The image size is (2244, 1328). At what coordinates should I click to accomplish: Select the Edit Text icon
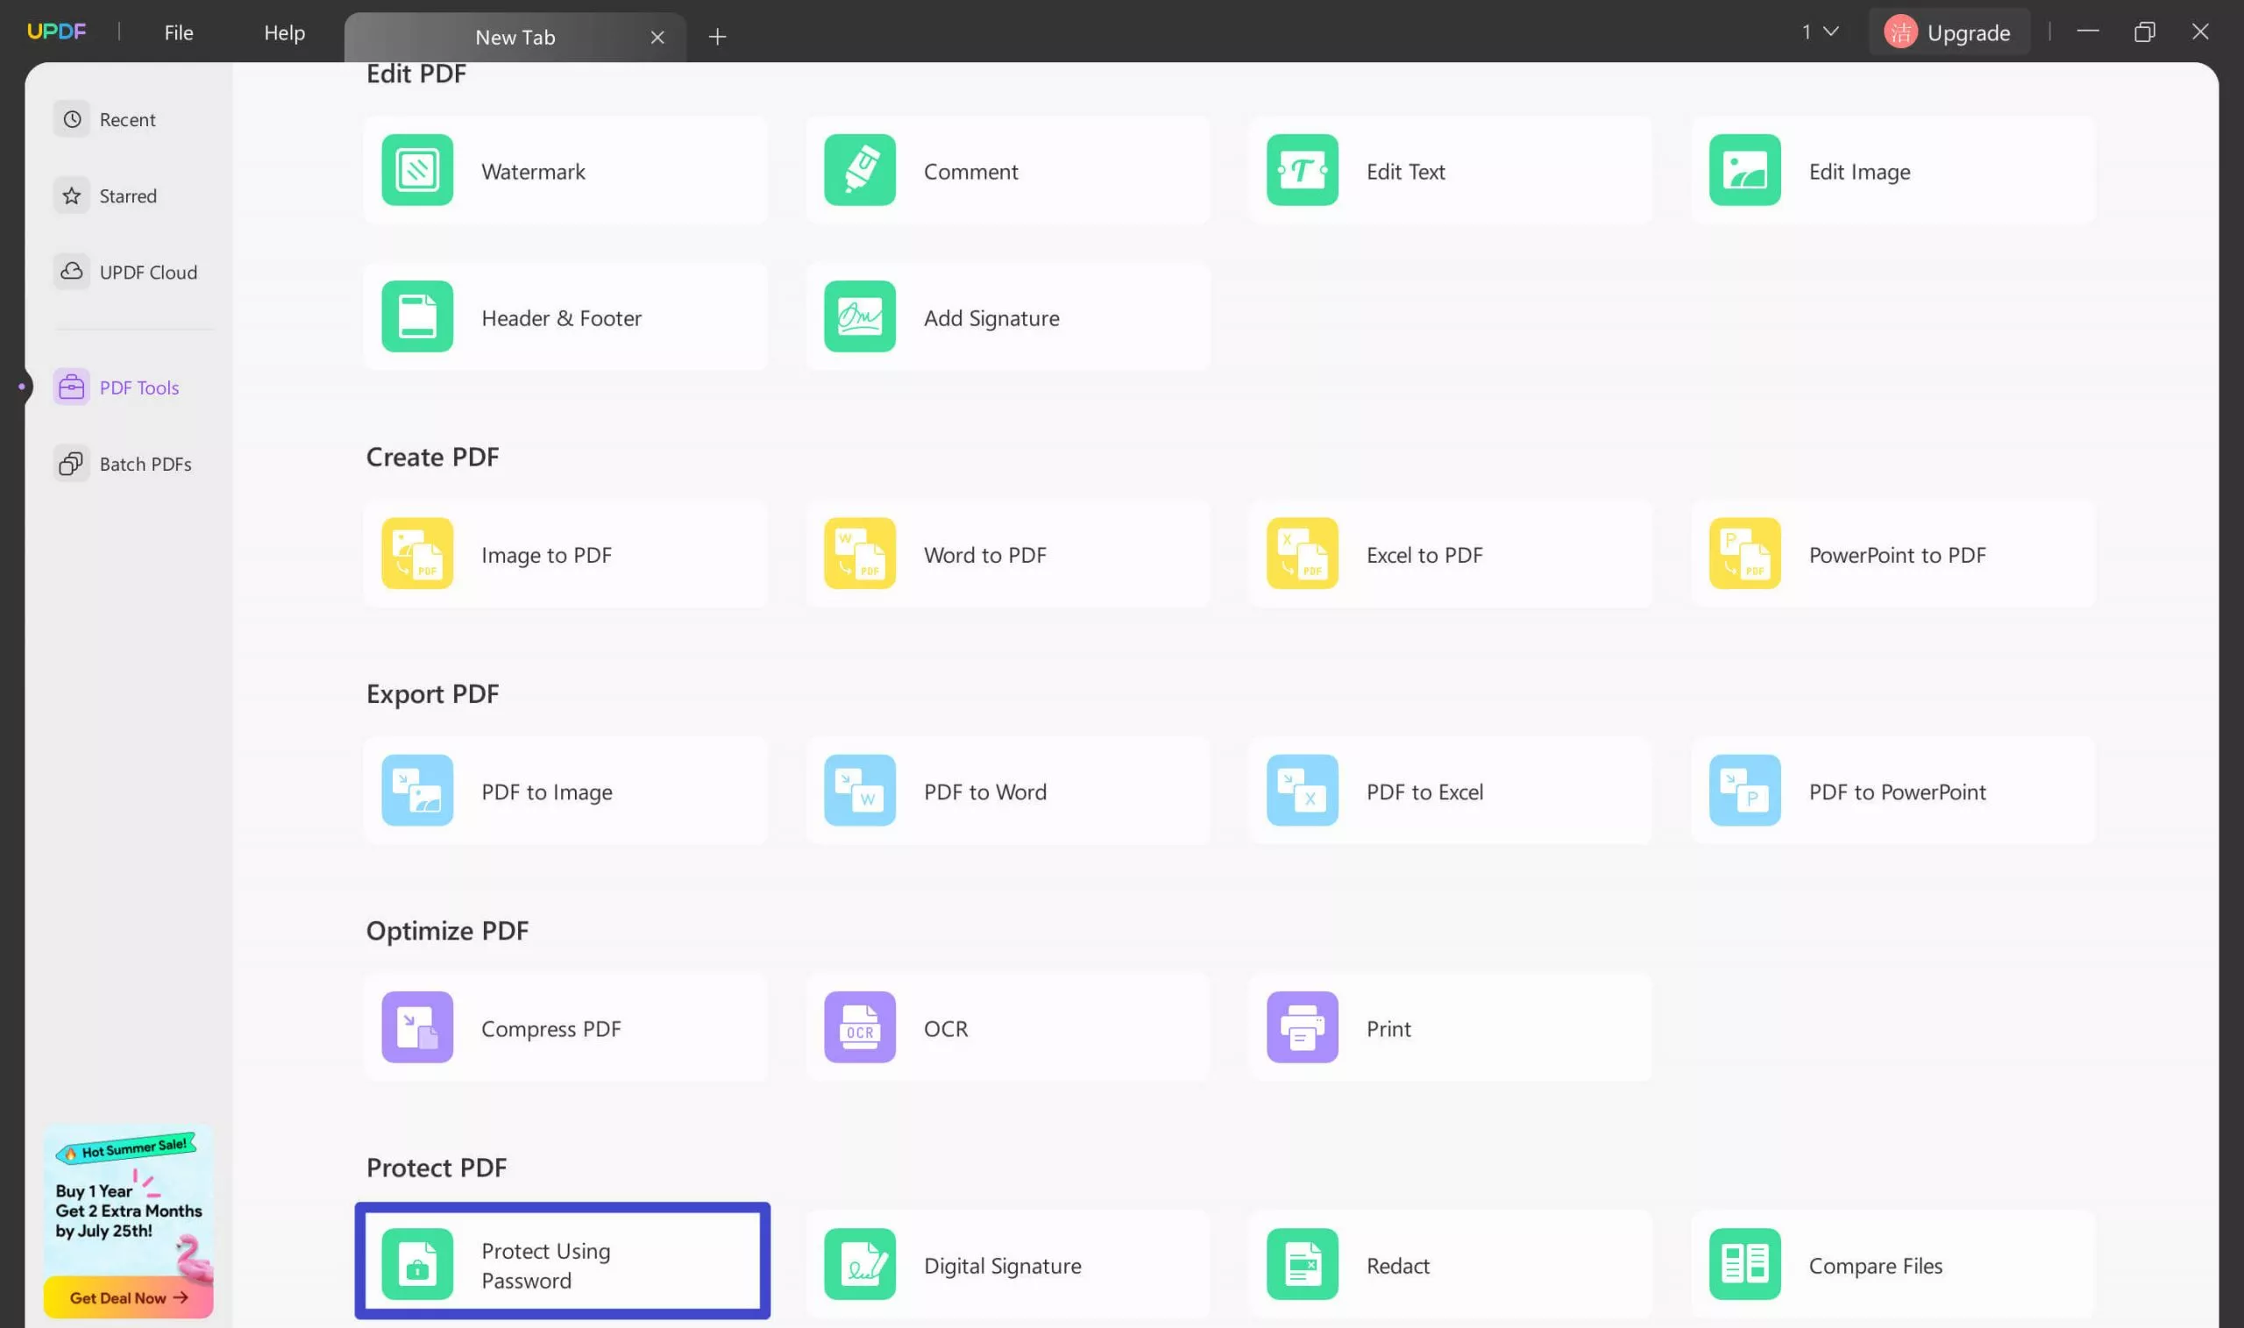coord(1302,170)
